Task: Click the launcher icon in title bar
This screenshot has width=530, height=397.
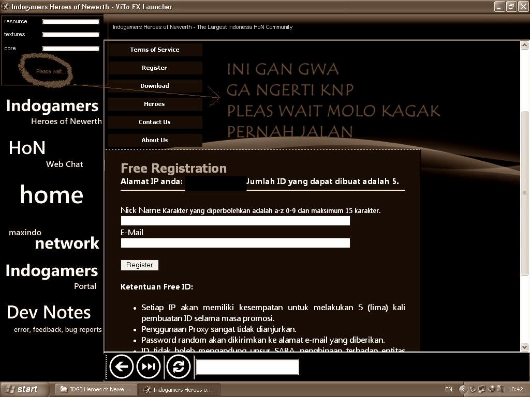Action: coord(5,6)
